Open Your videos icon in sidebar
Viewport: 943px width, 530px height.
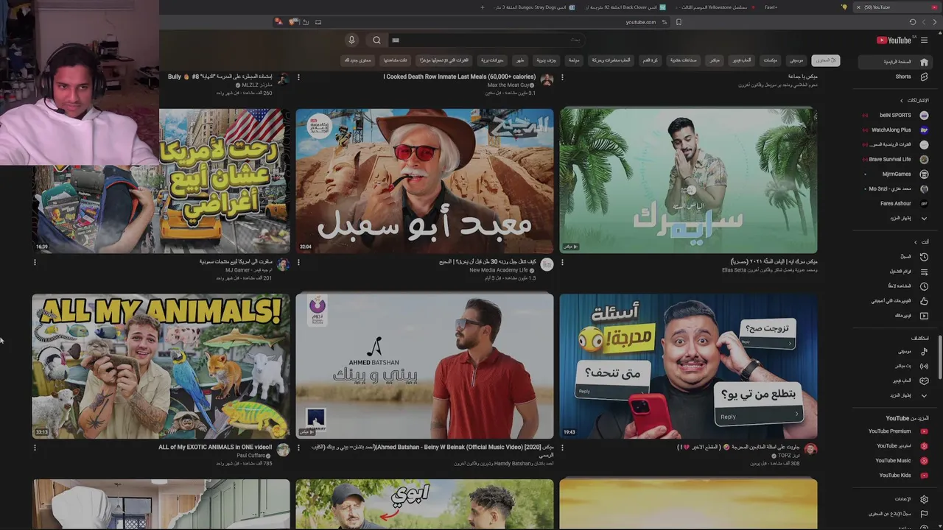(924, 316)
